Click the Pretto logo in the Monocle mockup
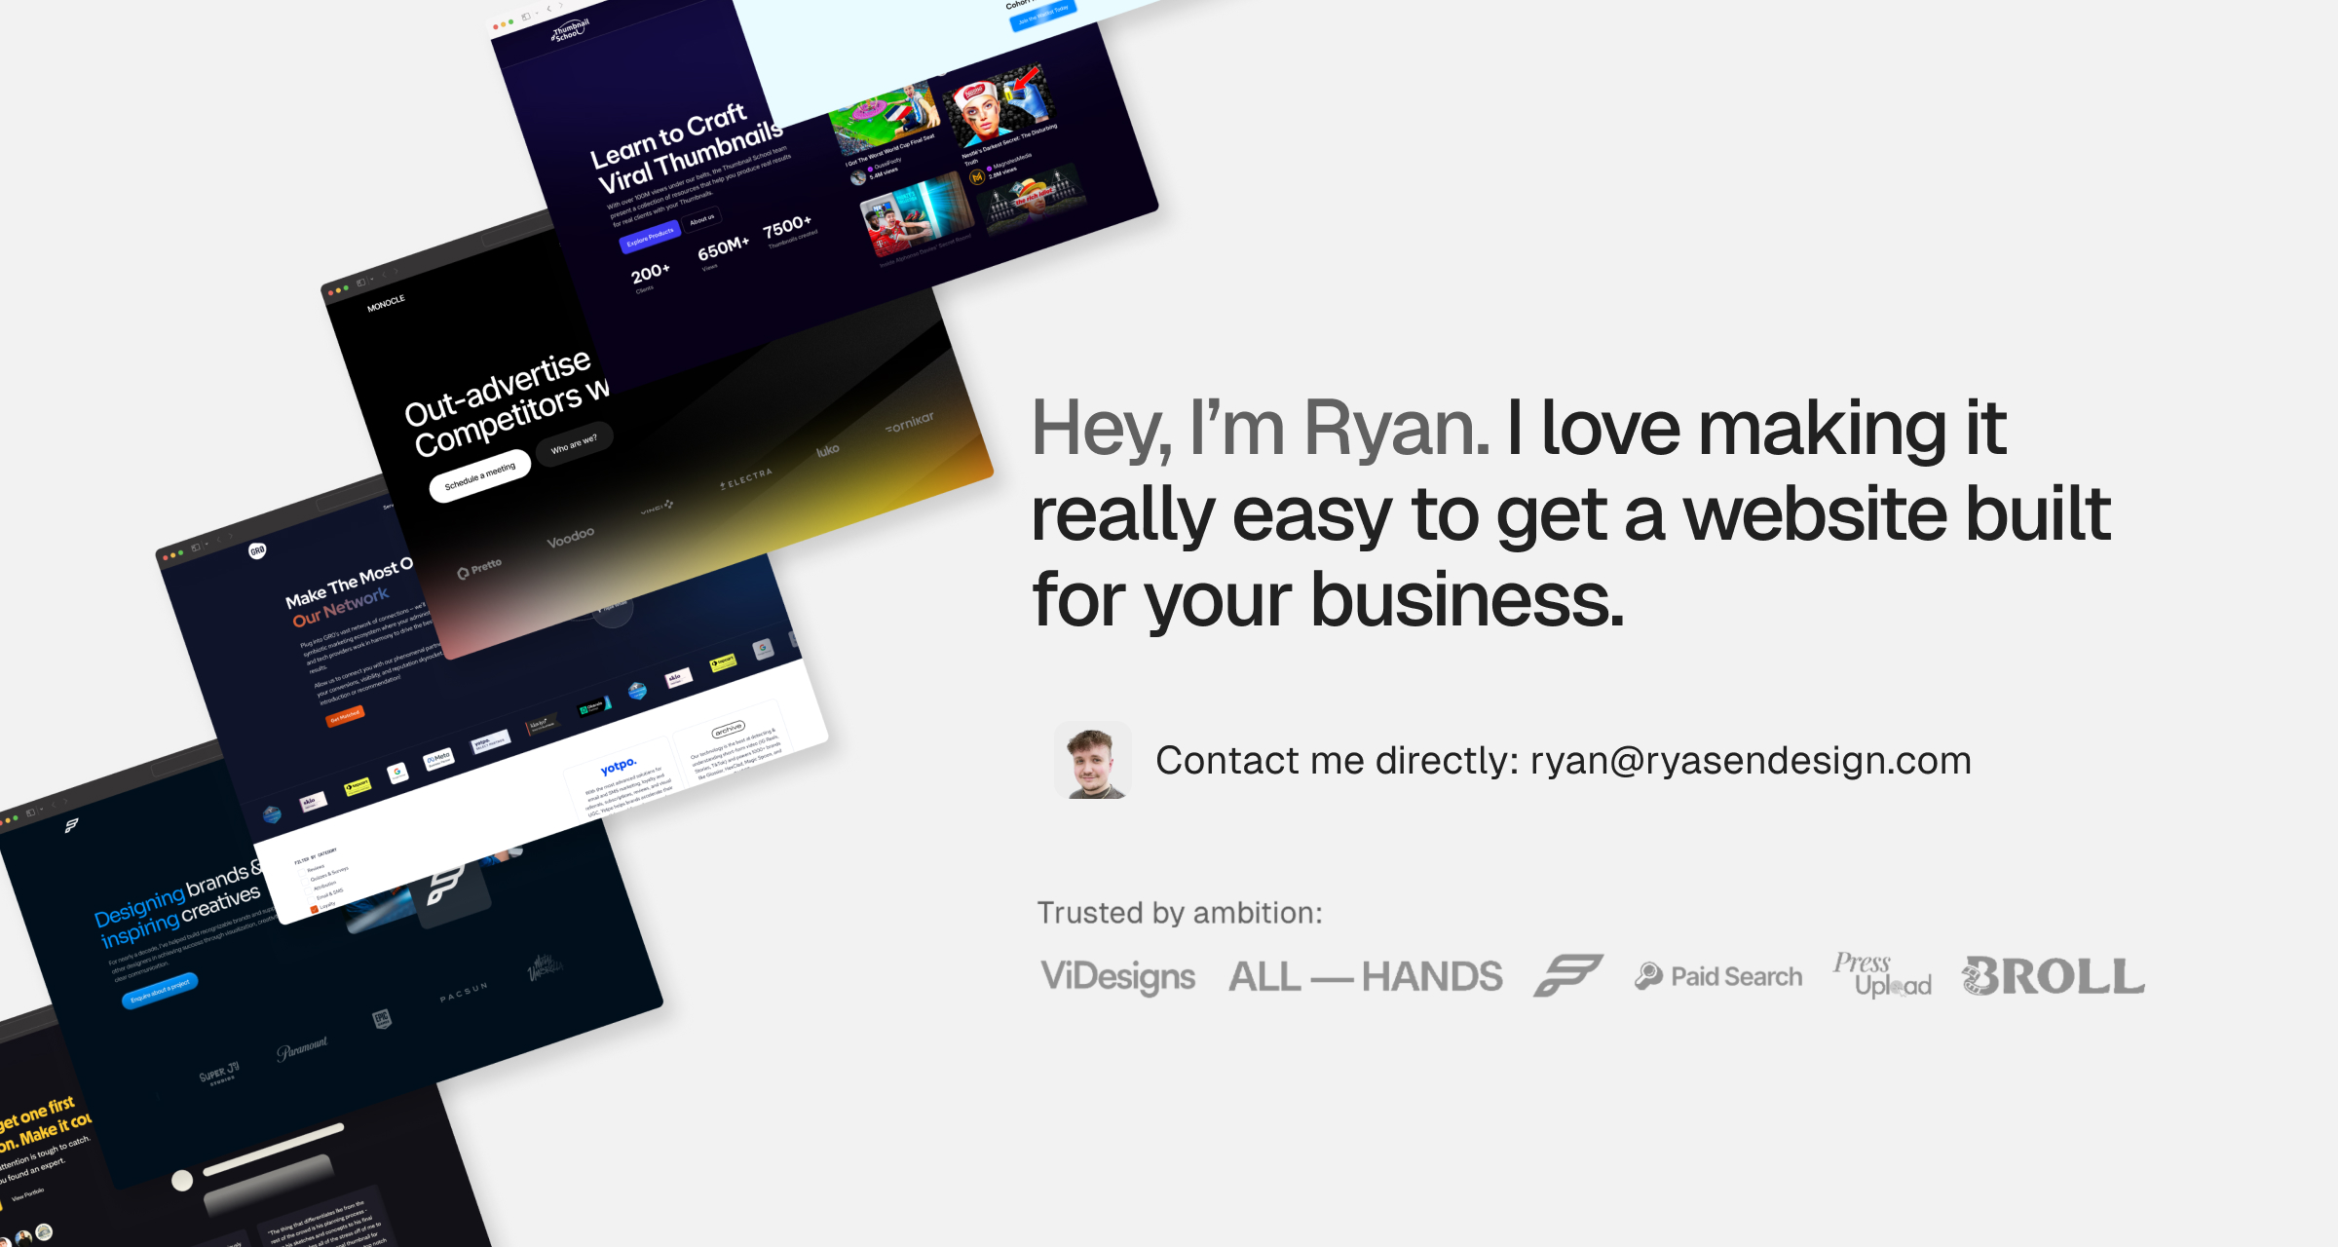This screenshot has width=2338, height=1247. tap(479, 568)
